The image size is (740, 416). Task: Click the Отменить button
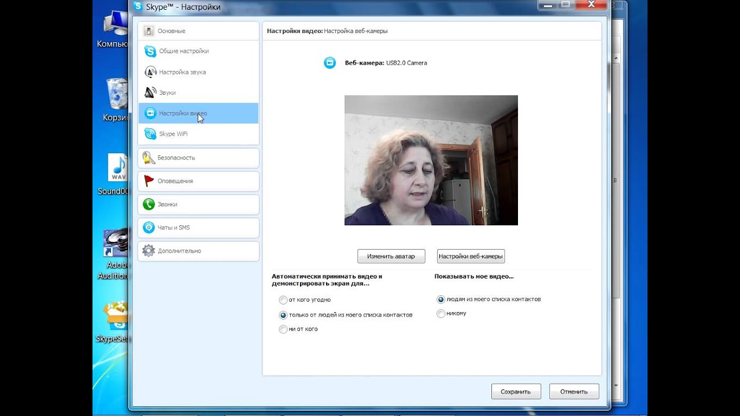point(574,391)
